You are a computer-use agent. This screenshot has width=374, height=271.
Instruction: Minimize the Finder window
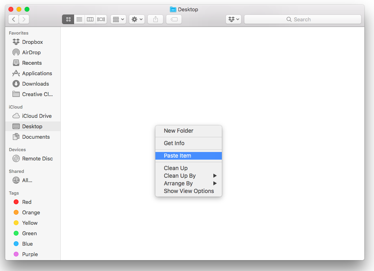(x=19, y=9)
